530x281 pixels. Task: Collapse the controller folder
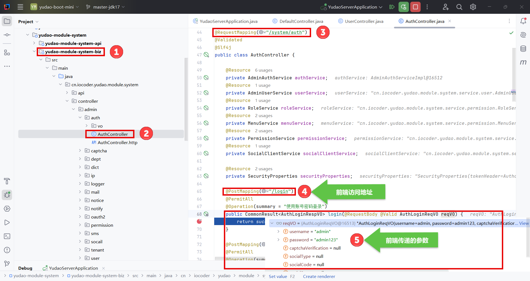click(x=67, y=101)
